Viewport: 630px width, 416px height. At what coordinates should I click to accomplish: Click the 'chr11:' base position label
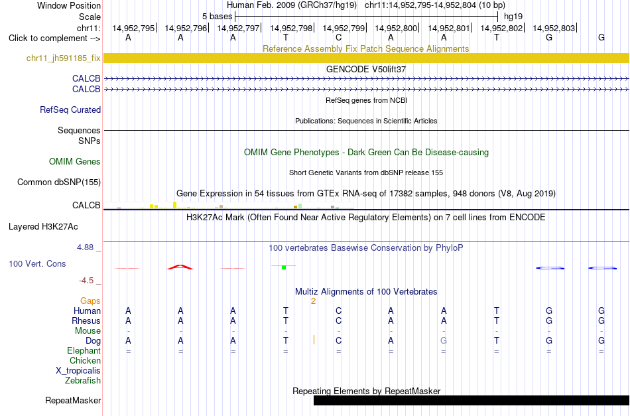coord(89,28)
